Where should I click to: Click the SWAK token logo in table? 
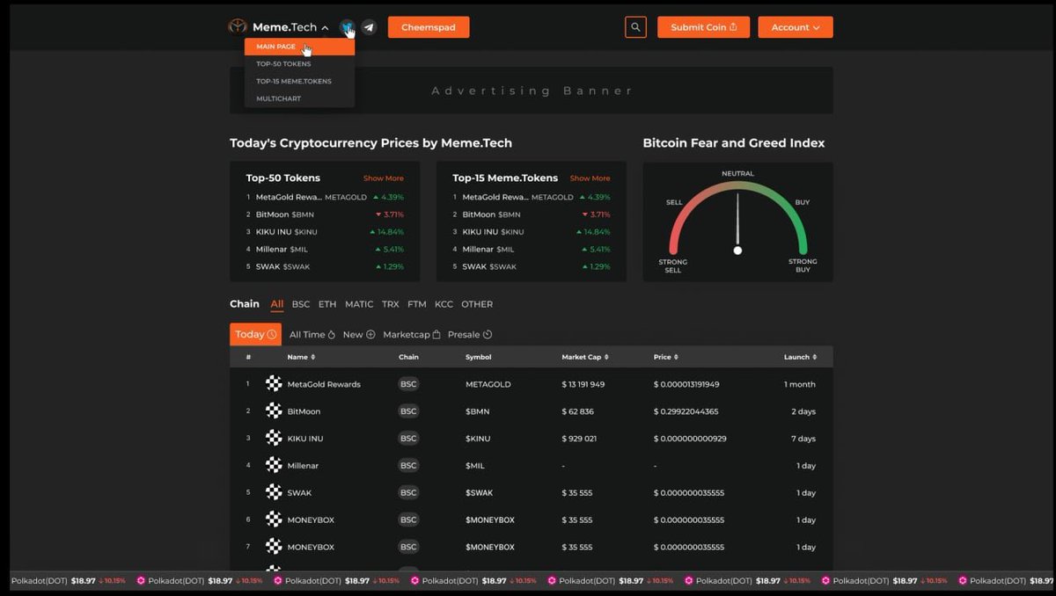tap(274, 493)
